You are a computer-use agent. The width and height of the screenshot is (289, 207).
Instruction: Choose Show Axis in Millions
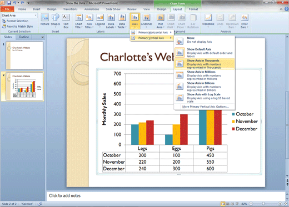point(205,75)
